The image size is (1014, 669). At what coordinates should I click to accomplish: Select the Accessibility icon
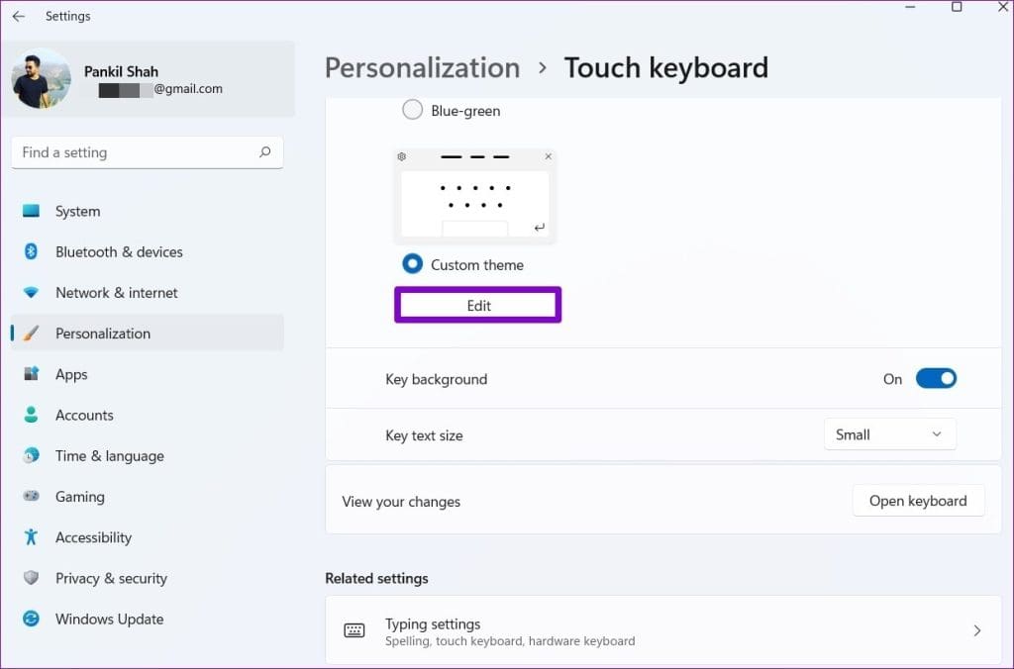(31, 537)
